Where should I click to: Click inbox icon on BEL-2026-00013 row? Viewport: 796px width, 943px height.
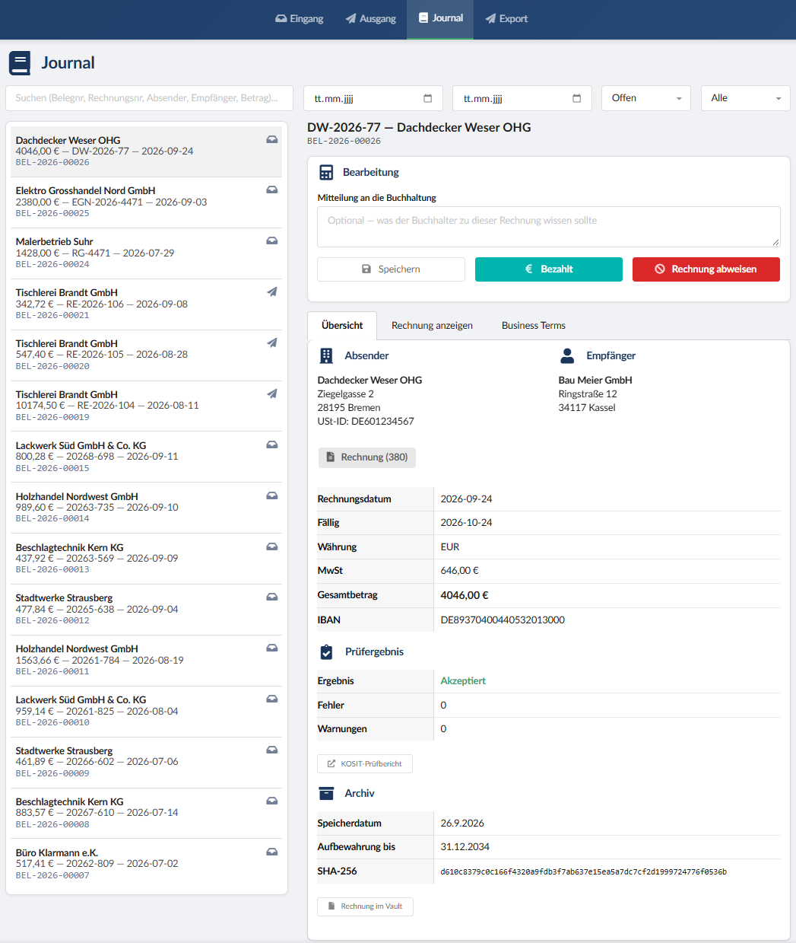pos(271,546)
